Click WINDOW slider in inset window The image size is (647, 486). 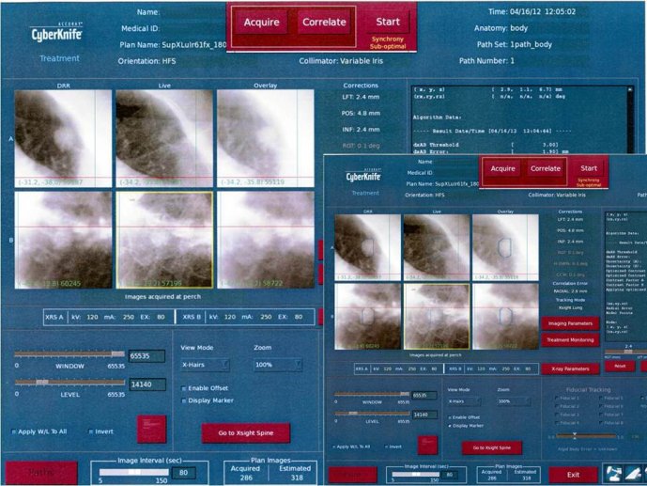tap(372, 394)
